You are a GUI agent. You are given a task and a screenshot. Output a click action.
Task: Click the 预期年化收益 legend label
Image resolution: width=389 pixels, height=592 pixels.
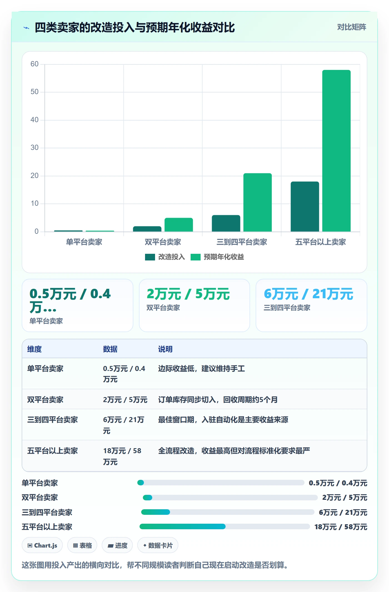click(x=224, y=257)
